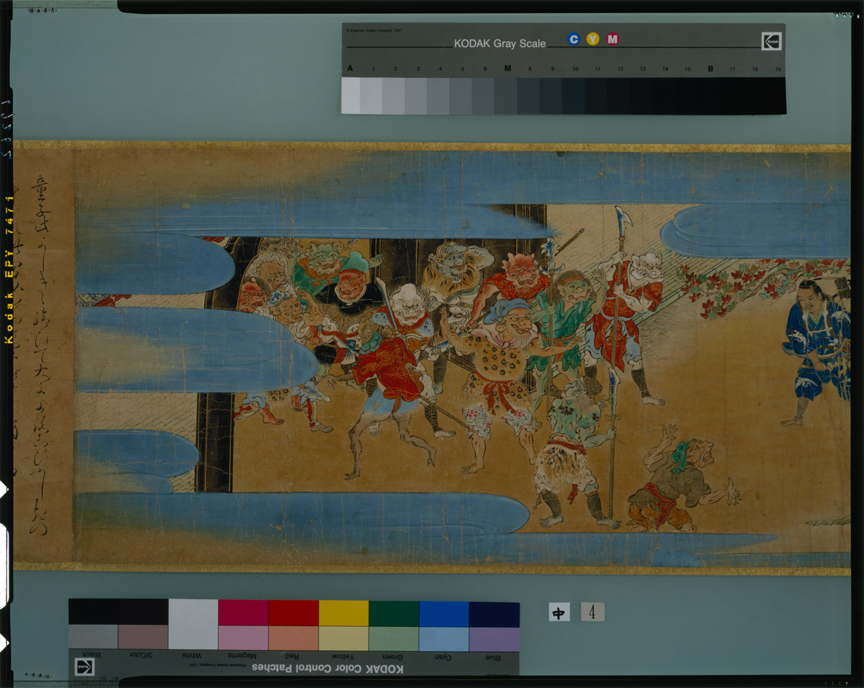Viewport: 864px width, 688px height.
Task: Click the number "13" on the gray scale
Action: 642,69
